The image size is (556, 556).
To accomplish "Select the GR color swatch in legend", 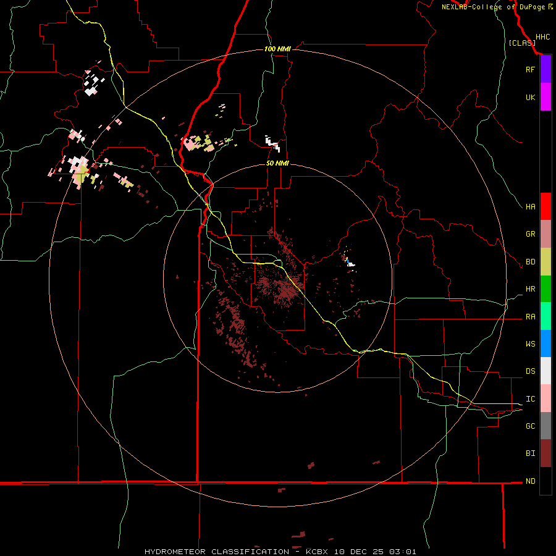I will (545, 234).
